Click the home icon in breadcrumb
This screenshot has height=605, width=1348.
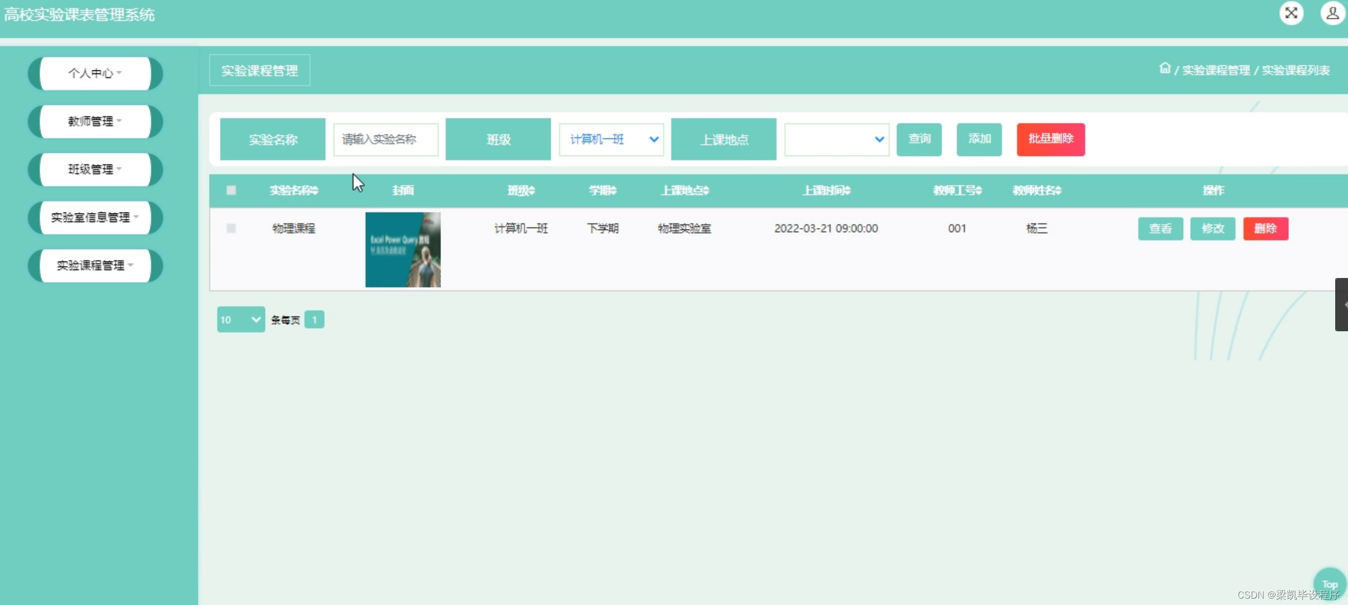point(1165,69)
